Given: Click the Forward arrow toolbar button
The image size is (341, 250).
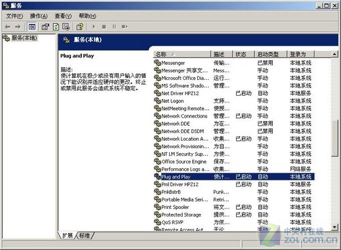Looking at the screenshot, I should coord(18,27).
